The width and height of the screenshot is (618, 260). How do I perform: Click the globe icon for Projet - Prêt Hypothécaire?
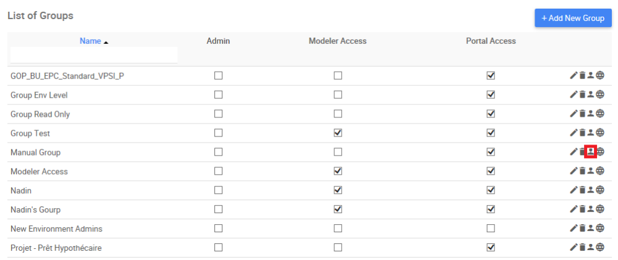pos(599,248)
